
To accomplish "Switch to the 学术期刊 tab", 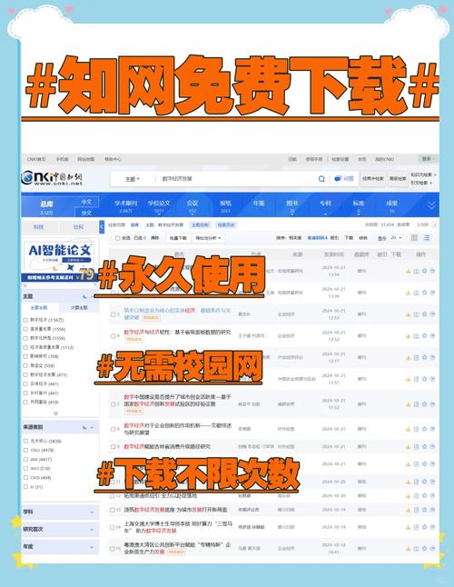I will (x=125, y=206).
